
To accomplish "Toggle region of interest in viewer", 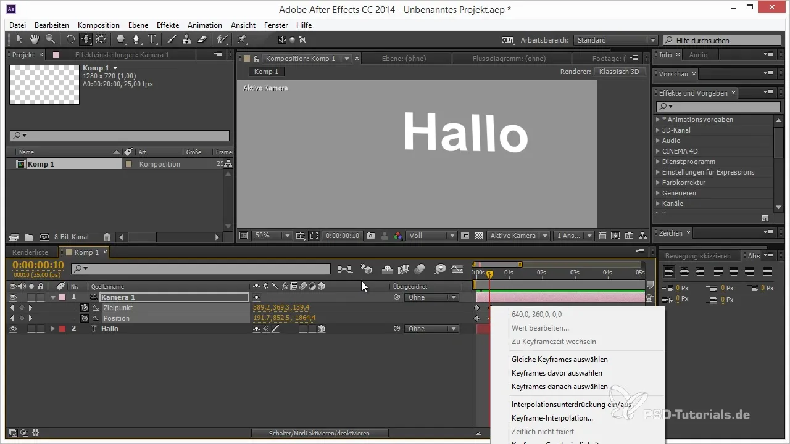I will point(314,236).
